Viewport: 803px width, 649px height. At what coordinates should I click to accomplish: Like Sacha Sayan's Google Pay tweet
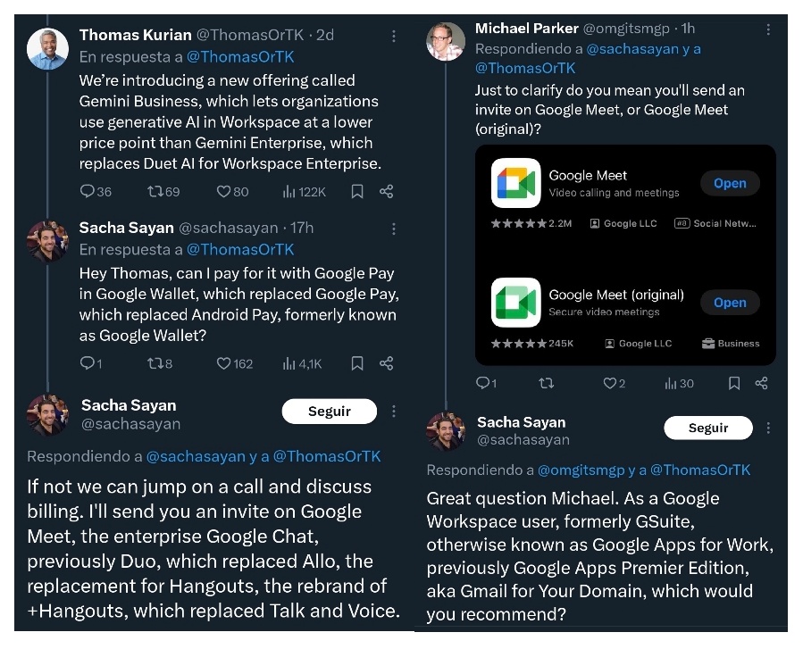point(223,363)
